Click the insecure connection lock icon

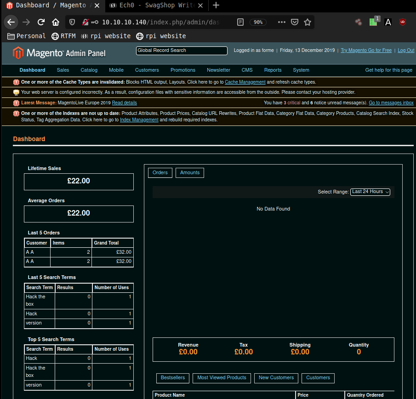[85, 22]
